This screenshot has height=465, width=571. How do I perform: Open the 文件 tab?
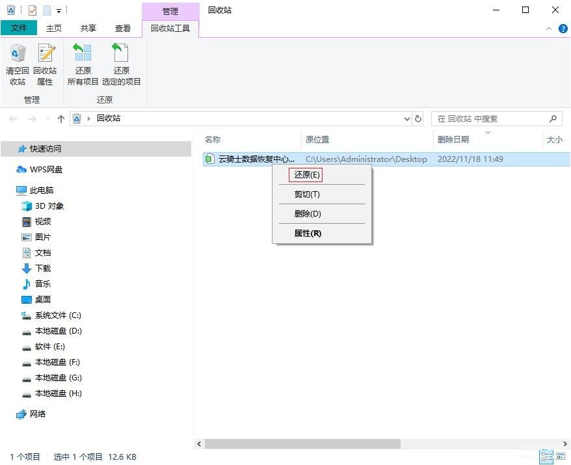19,28
